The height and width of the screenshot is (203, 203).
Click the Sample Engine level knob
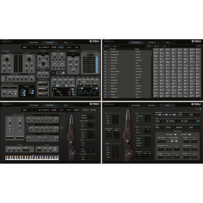pos(9,94)
